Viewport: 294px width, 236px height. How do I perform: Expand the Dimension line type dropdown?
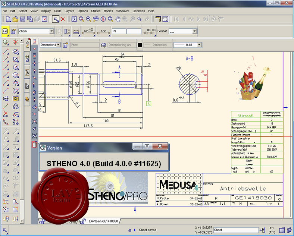click(58, 45)
